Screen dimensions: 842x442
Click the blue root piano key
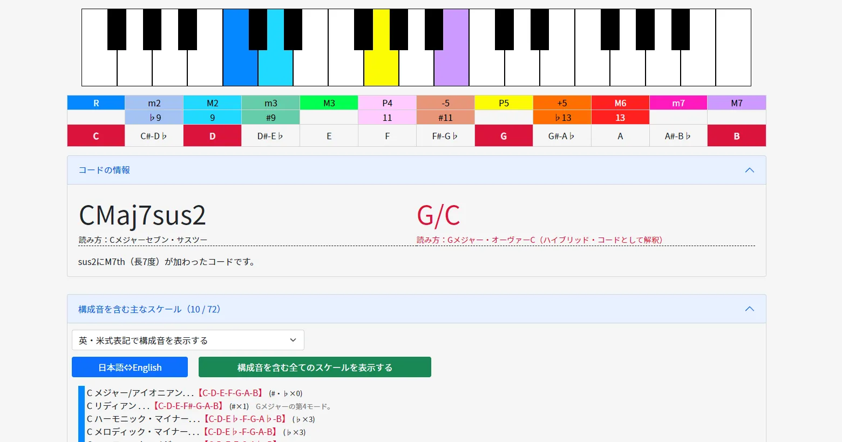coord(240,67)
